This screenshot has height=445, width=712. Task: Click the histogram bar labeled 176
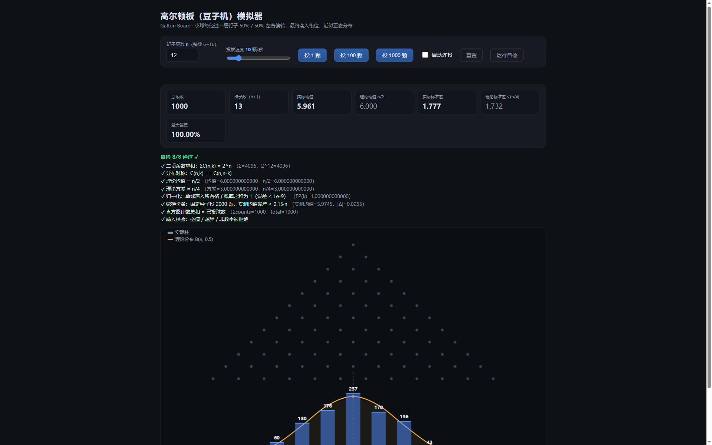point(327,427)
